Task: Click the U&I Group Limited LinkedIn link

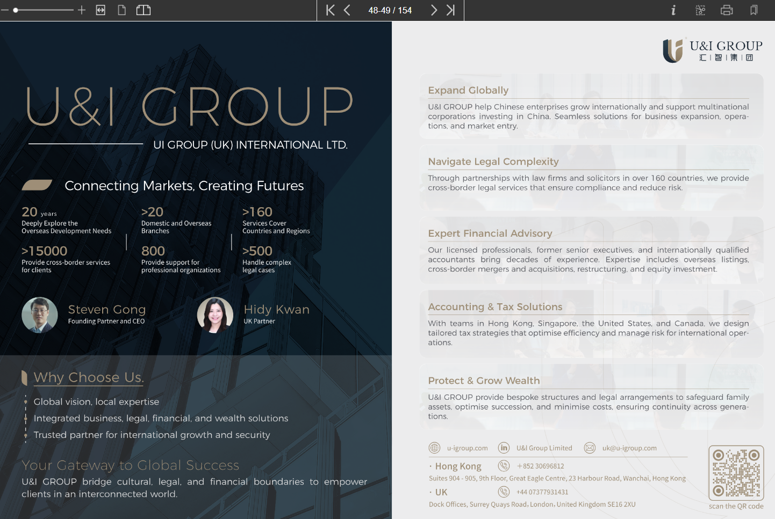Action: (544, 448)
